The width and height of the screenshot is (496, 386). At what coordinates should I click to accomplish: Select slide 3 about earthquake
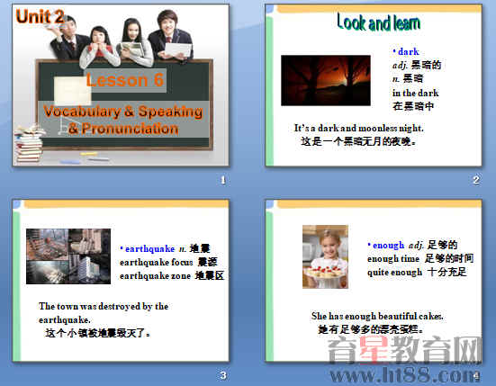pos(121,281)
